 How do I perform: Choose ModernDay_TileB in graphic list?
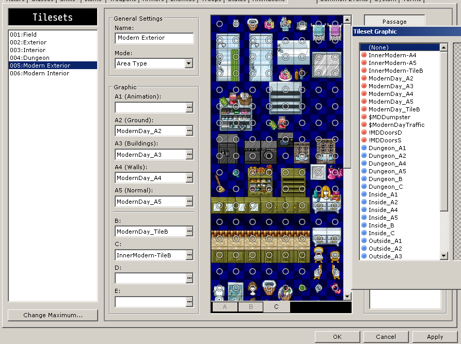[x=400, y=109]
